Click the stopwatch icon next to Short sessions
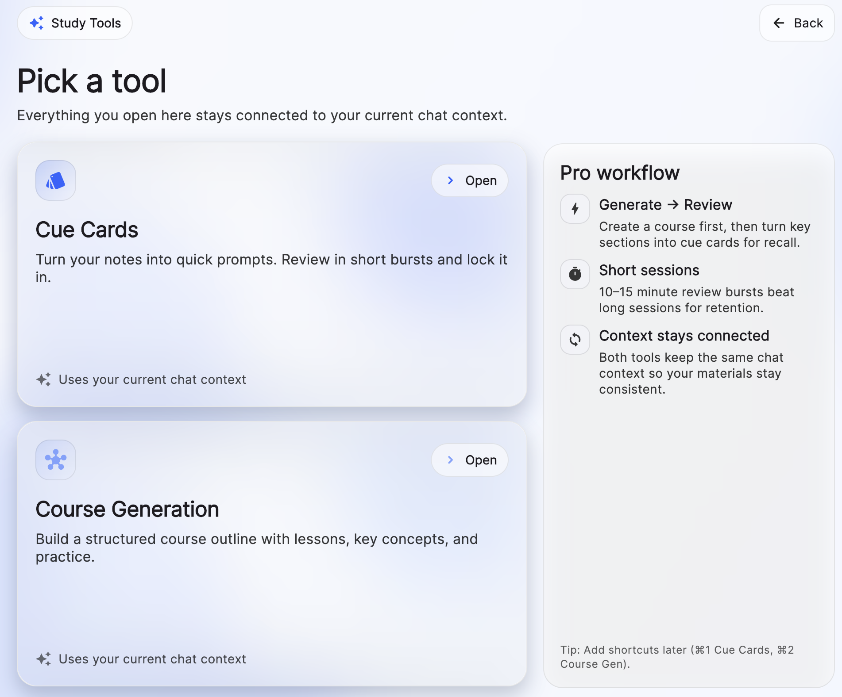 574,274
